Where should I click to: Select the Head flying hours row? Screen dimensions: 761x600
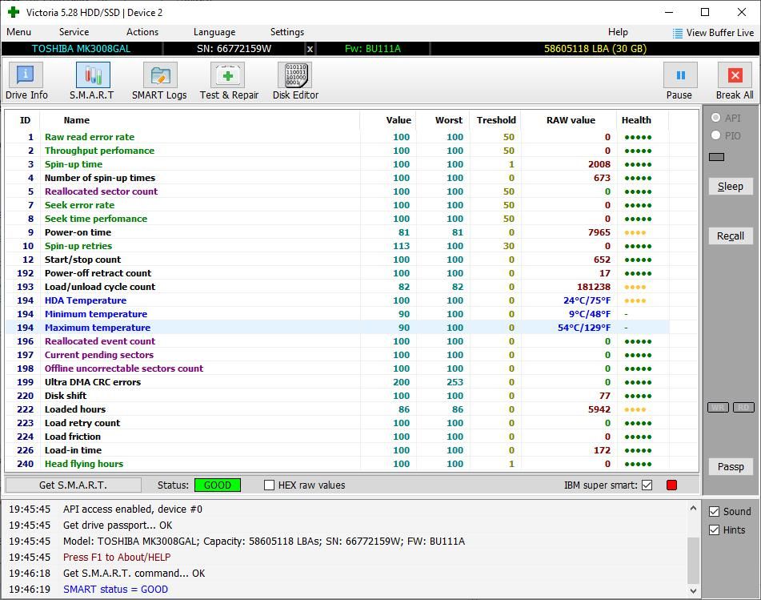coord(338,464)
